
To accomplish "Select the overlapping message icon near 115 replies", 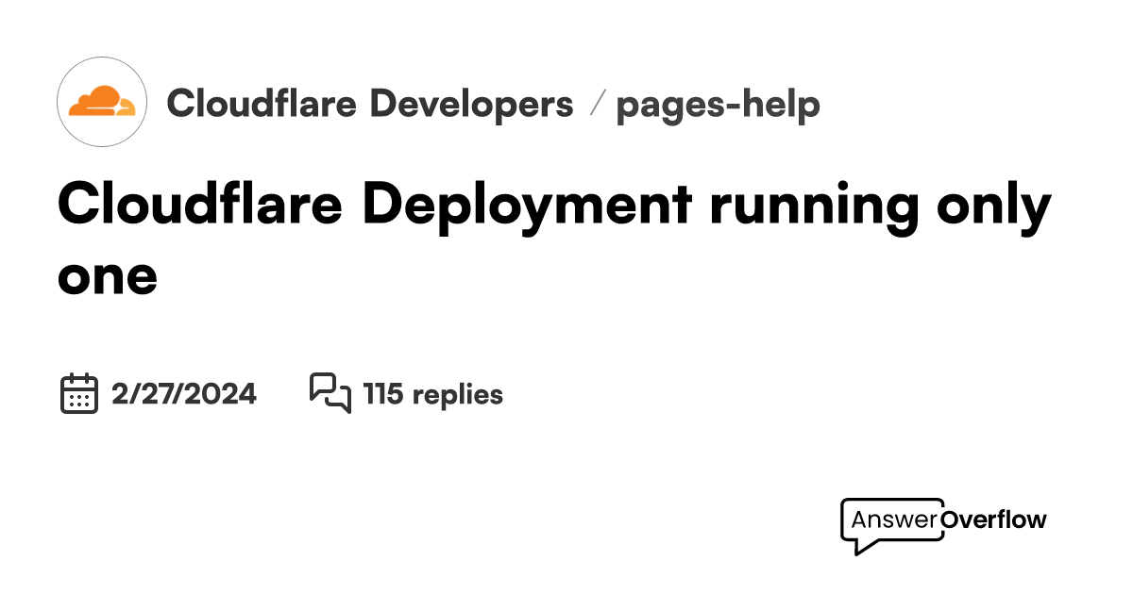I will (331, 394).
